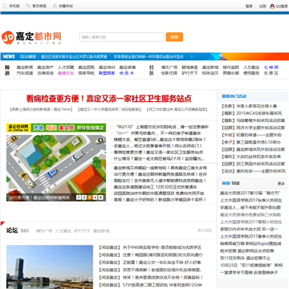
Task: Select highlighted slideshow page 3 indicator
Action: click(90, 197)
